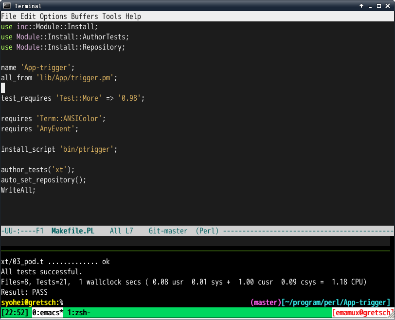
Task: Click the Emacs block cursor on line 7
Action: 3,88
